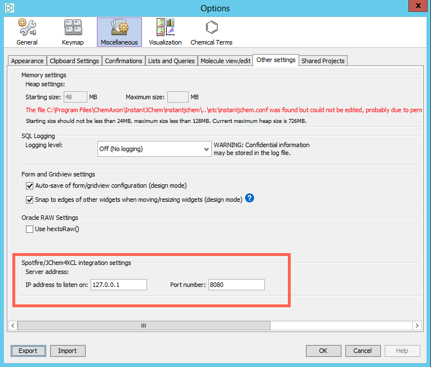The height and width of the screenshot is (367, 431).
Task: Click the horizontal scrollbar thumb
Action: pyautogui.click(x=144, y=325)
